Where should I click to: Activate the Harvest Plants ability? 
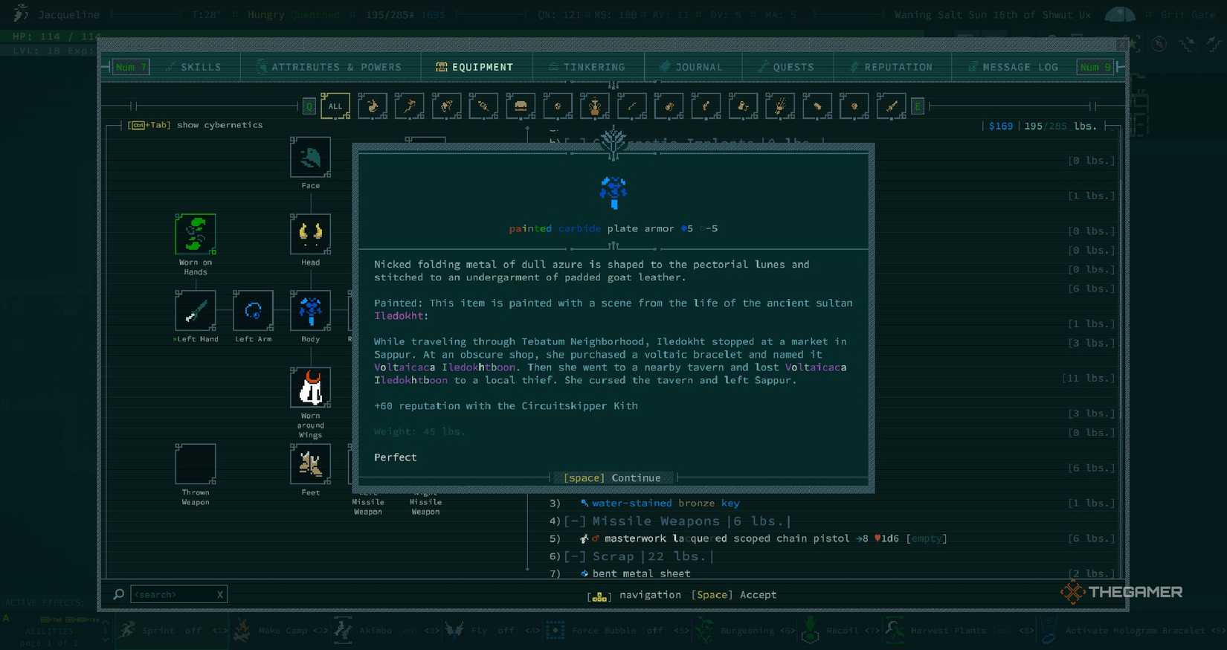[959, 631]
